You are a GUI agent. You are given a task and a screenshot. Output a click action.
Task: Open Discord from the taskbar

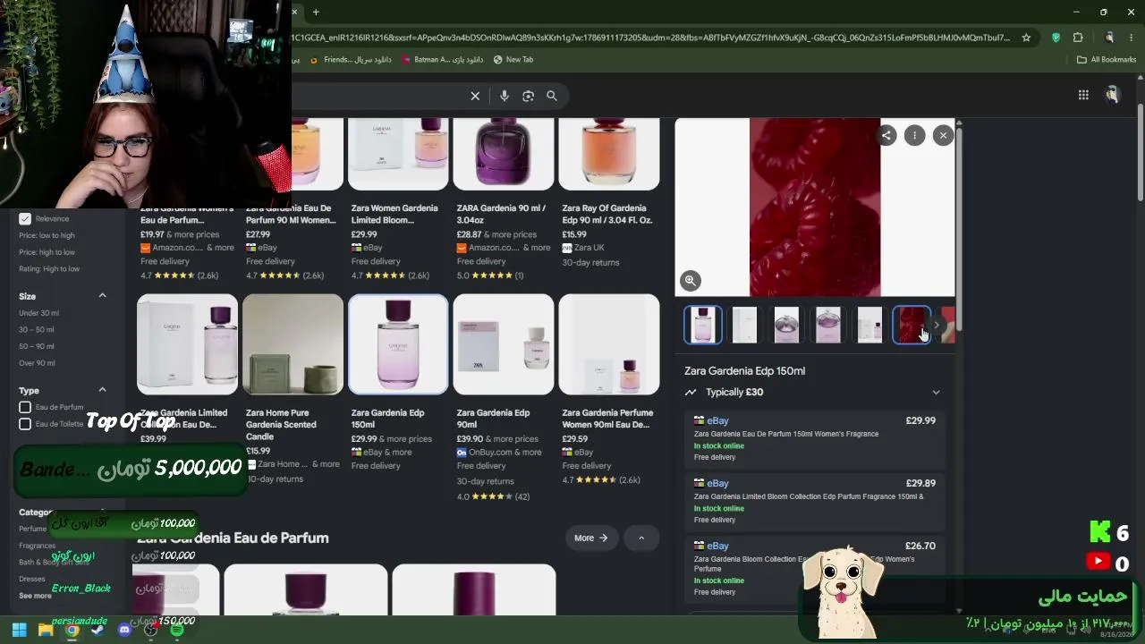click(x=124, y=630)
